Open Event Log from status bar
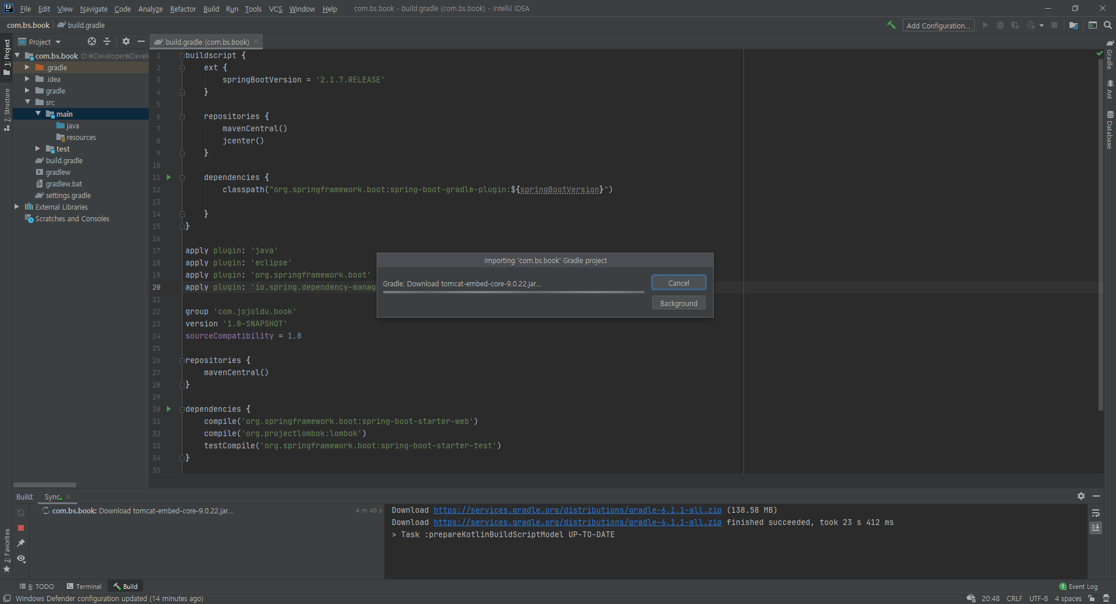Viewport: 1116px width, 604px height. (1079, 587)
